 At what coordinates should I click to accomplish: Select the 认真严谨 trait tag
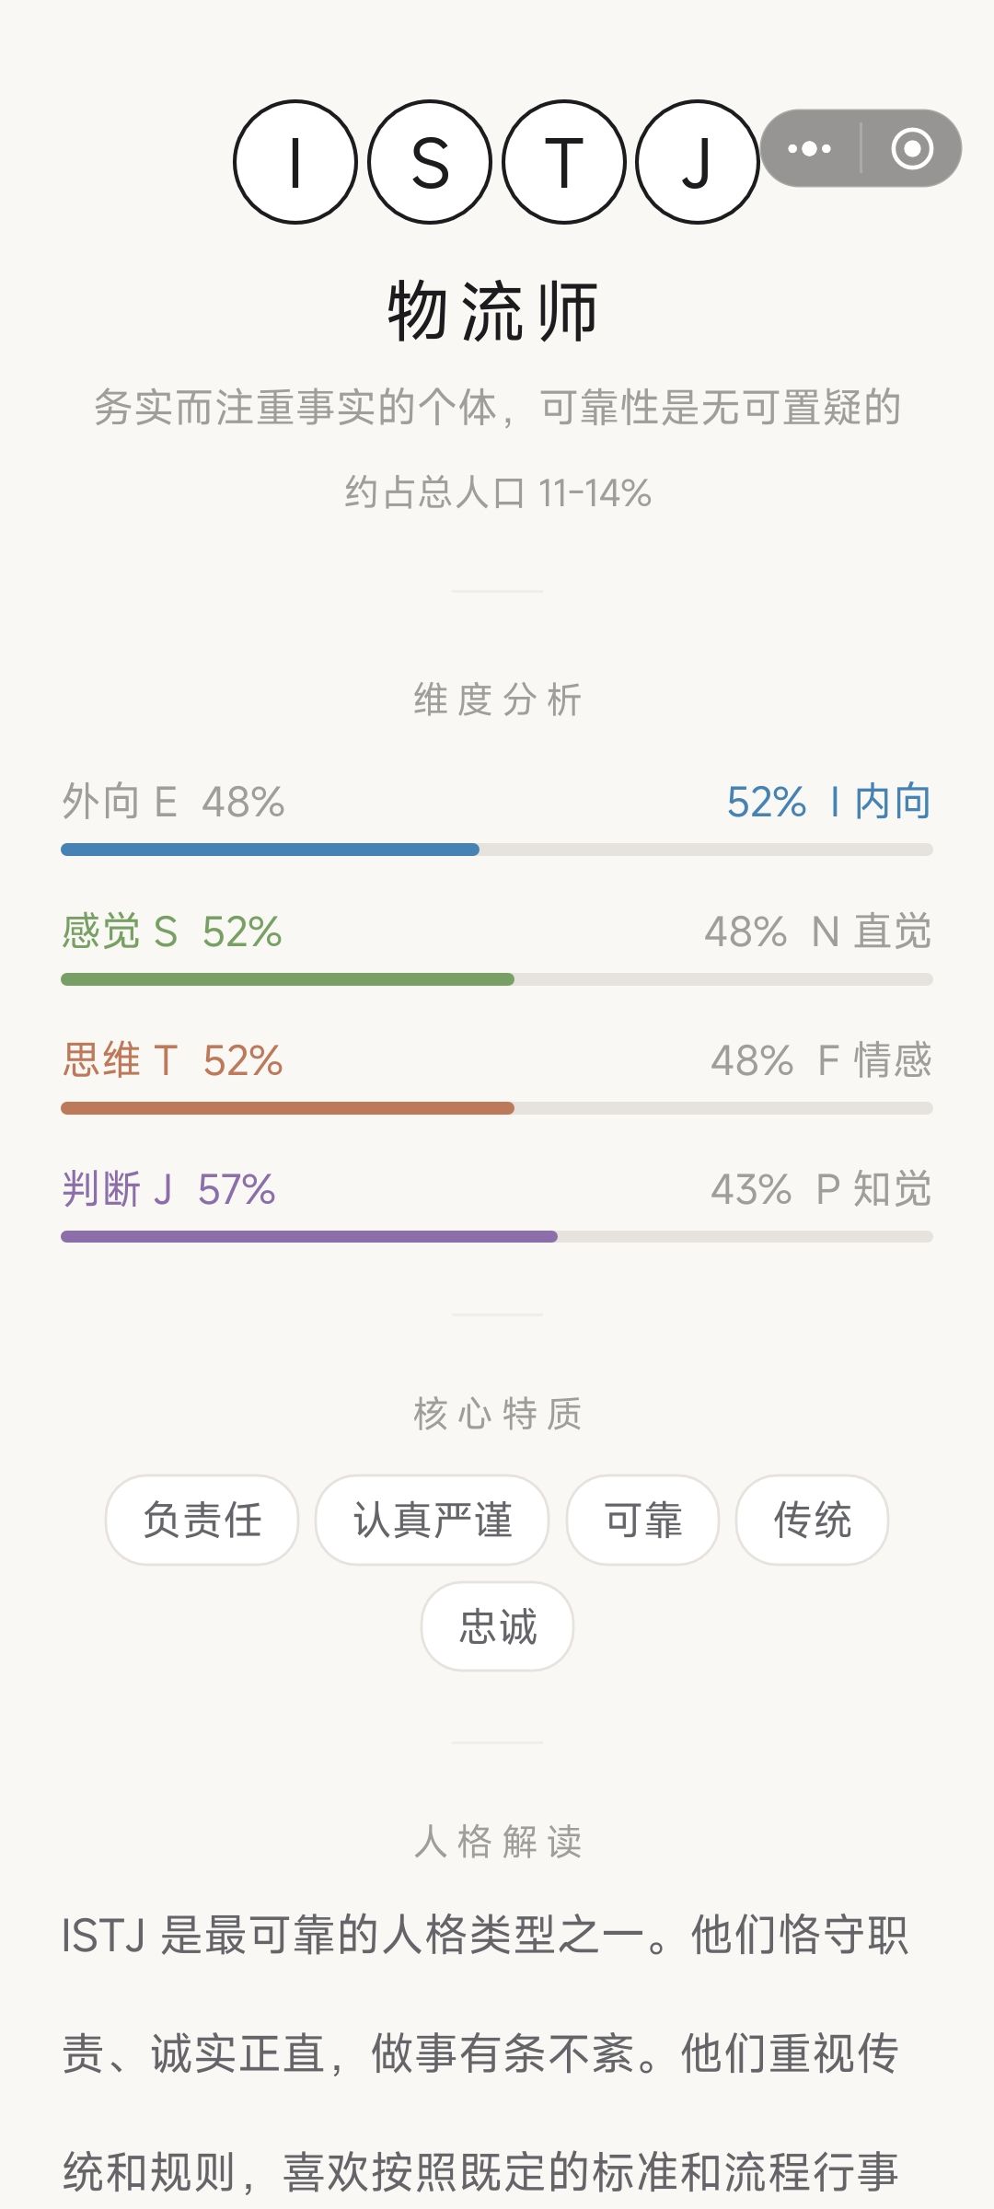pos(432,1520)
